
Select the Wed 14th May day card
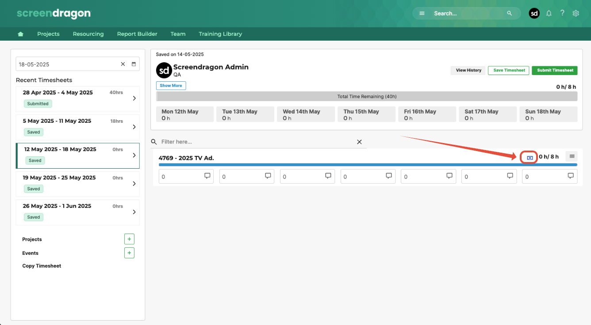pos(306,114)
